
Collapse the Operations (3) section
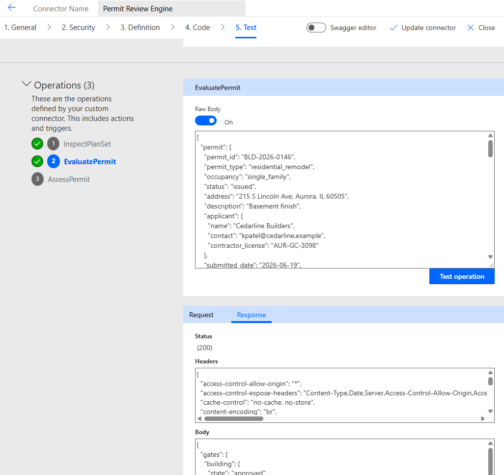(27, 84)
